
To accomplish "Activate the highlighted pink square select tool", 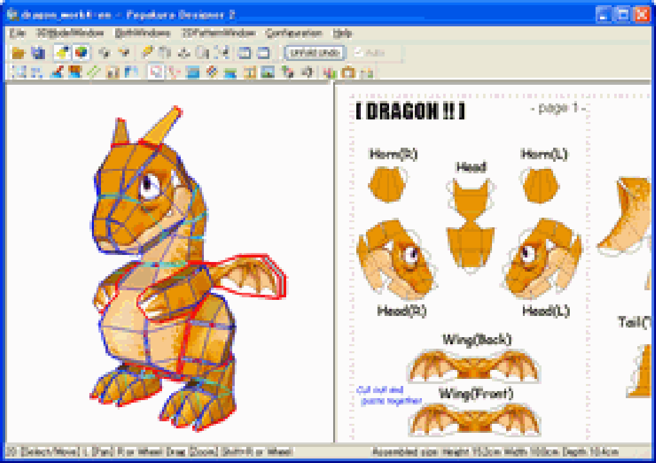I will 156,73.
